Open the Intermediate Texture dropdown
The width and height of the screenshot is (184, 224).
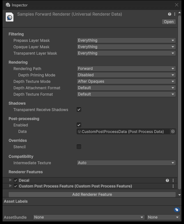[x=126, y=163]
